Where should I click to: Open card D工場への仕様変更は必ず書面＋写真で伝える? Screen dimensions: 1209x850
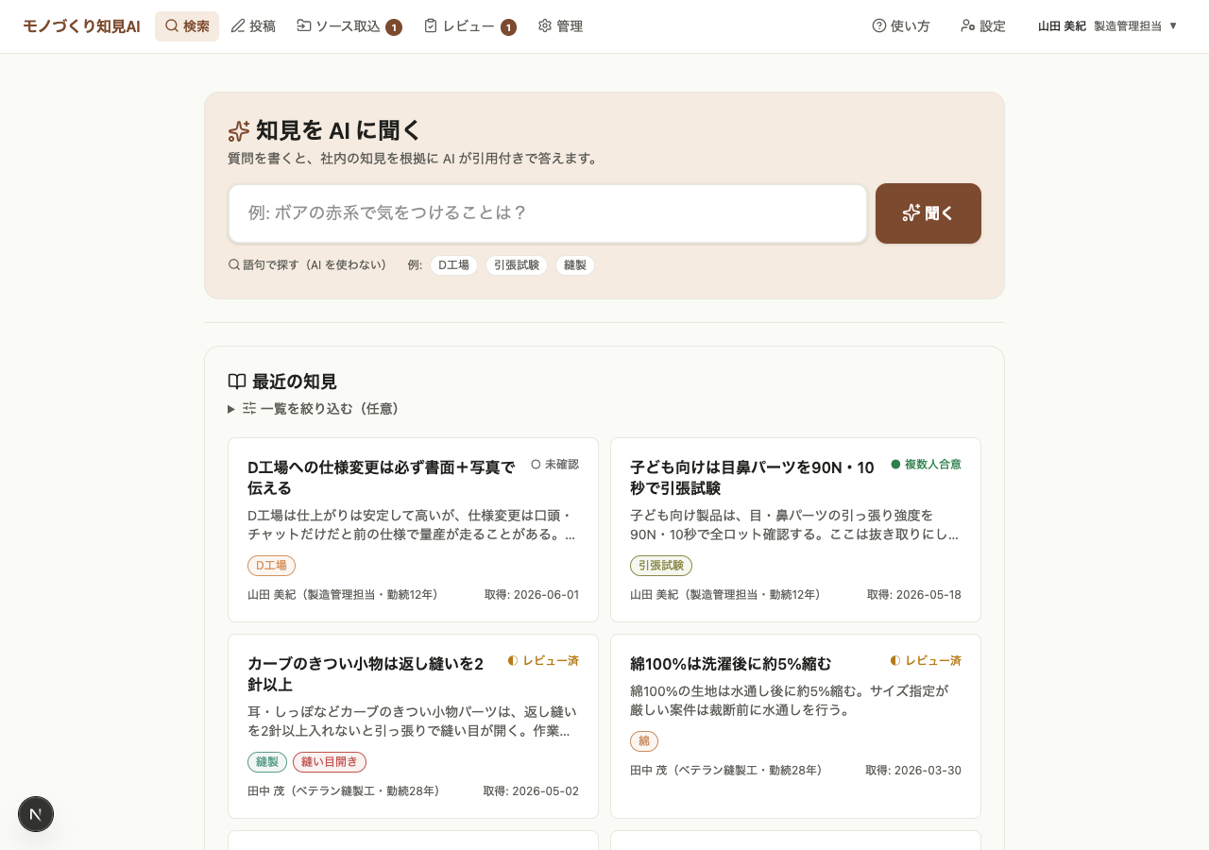[x=413, y=530]
